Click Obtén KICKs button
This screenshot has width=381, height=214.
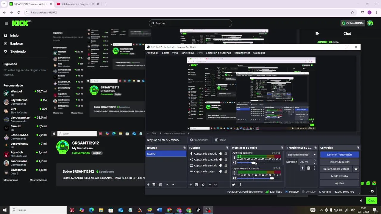pyautogui.click(x=353, y=23)
